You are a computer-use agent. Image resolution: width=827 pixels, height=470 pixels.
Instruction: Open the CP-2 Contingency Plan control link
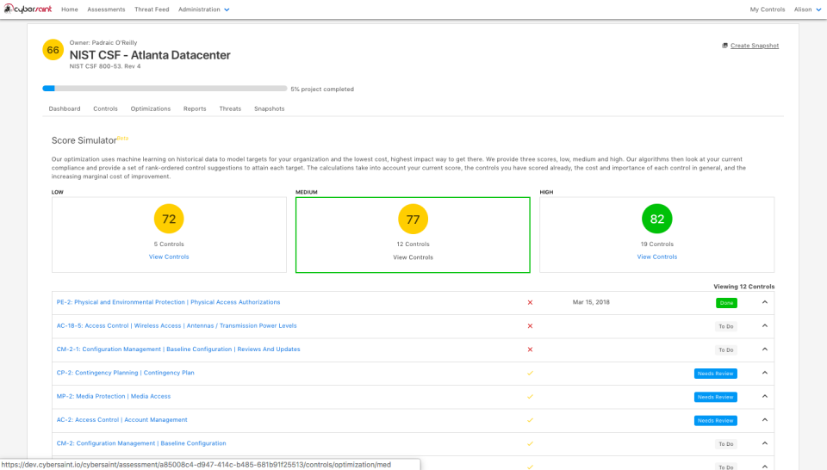click(126, 373)
